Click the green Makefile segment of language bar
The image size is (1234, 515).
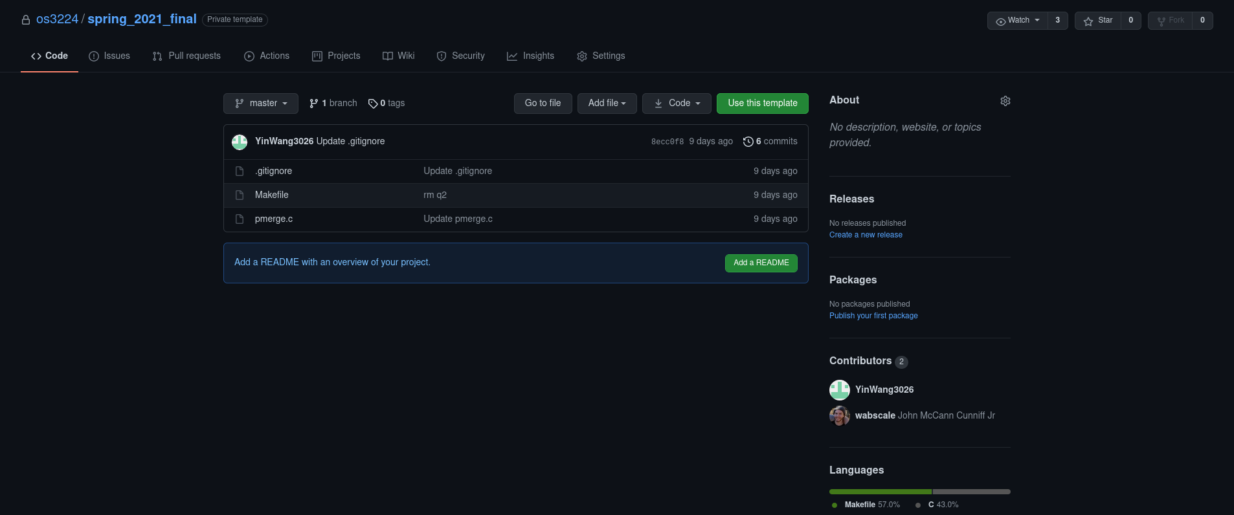(880, 492)
